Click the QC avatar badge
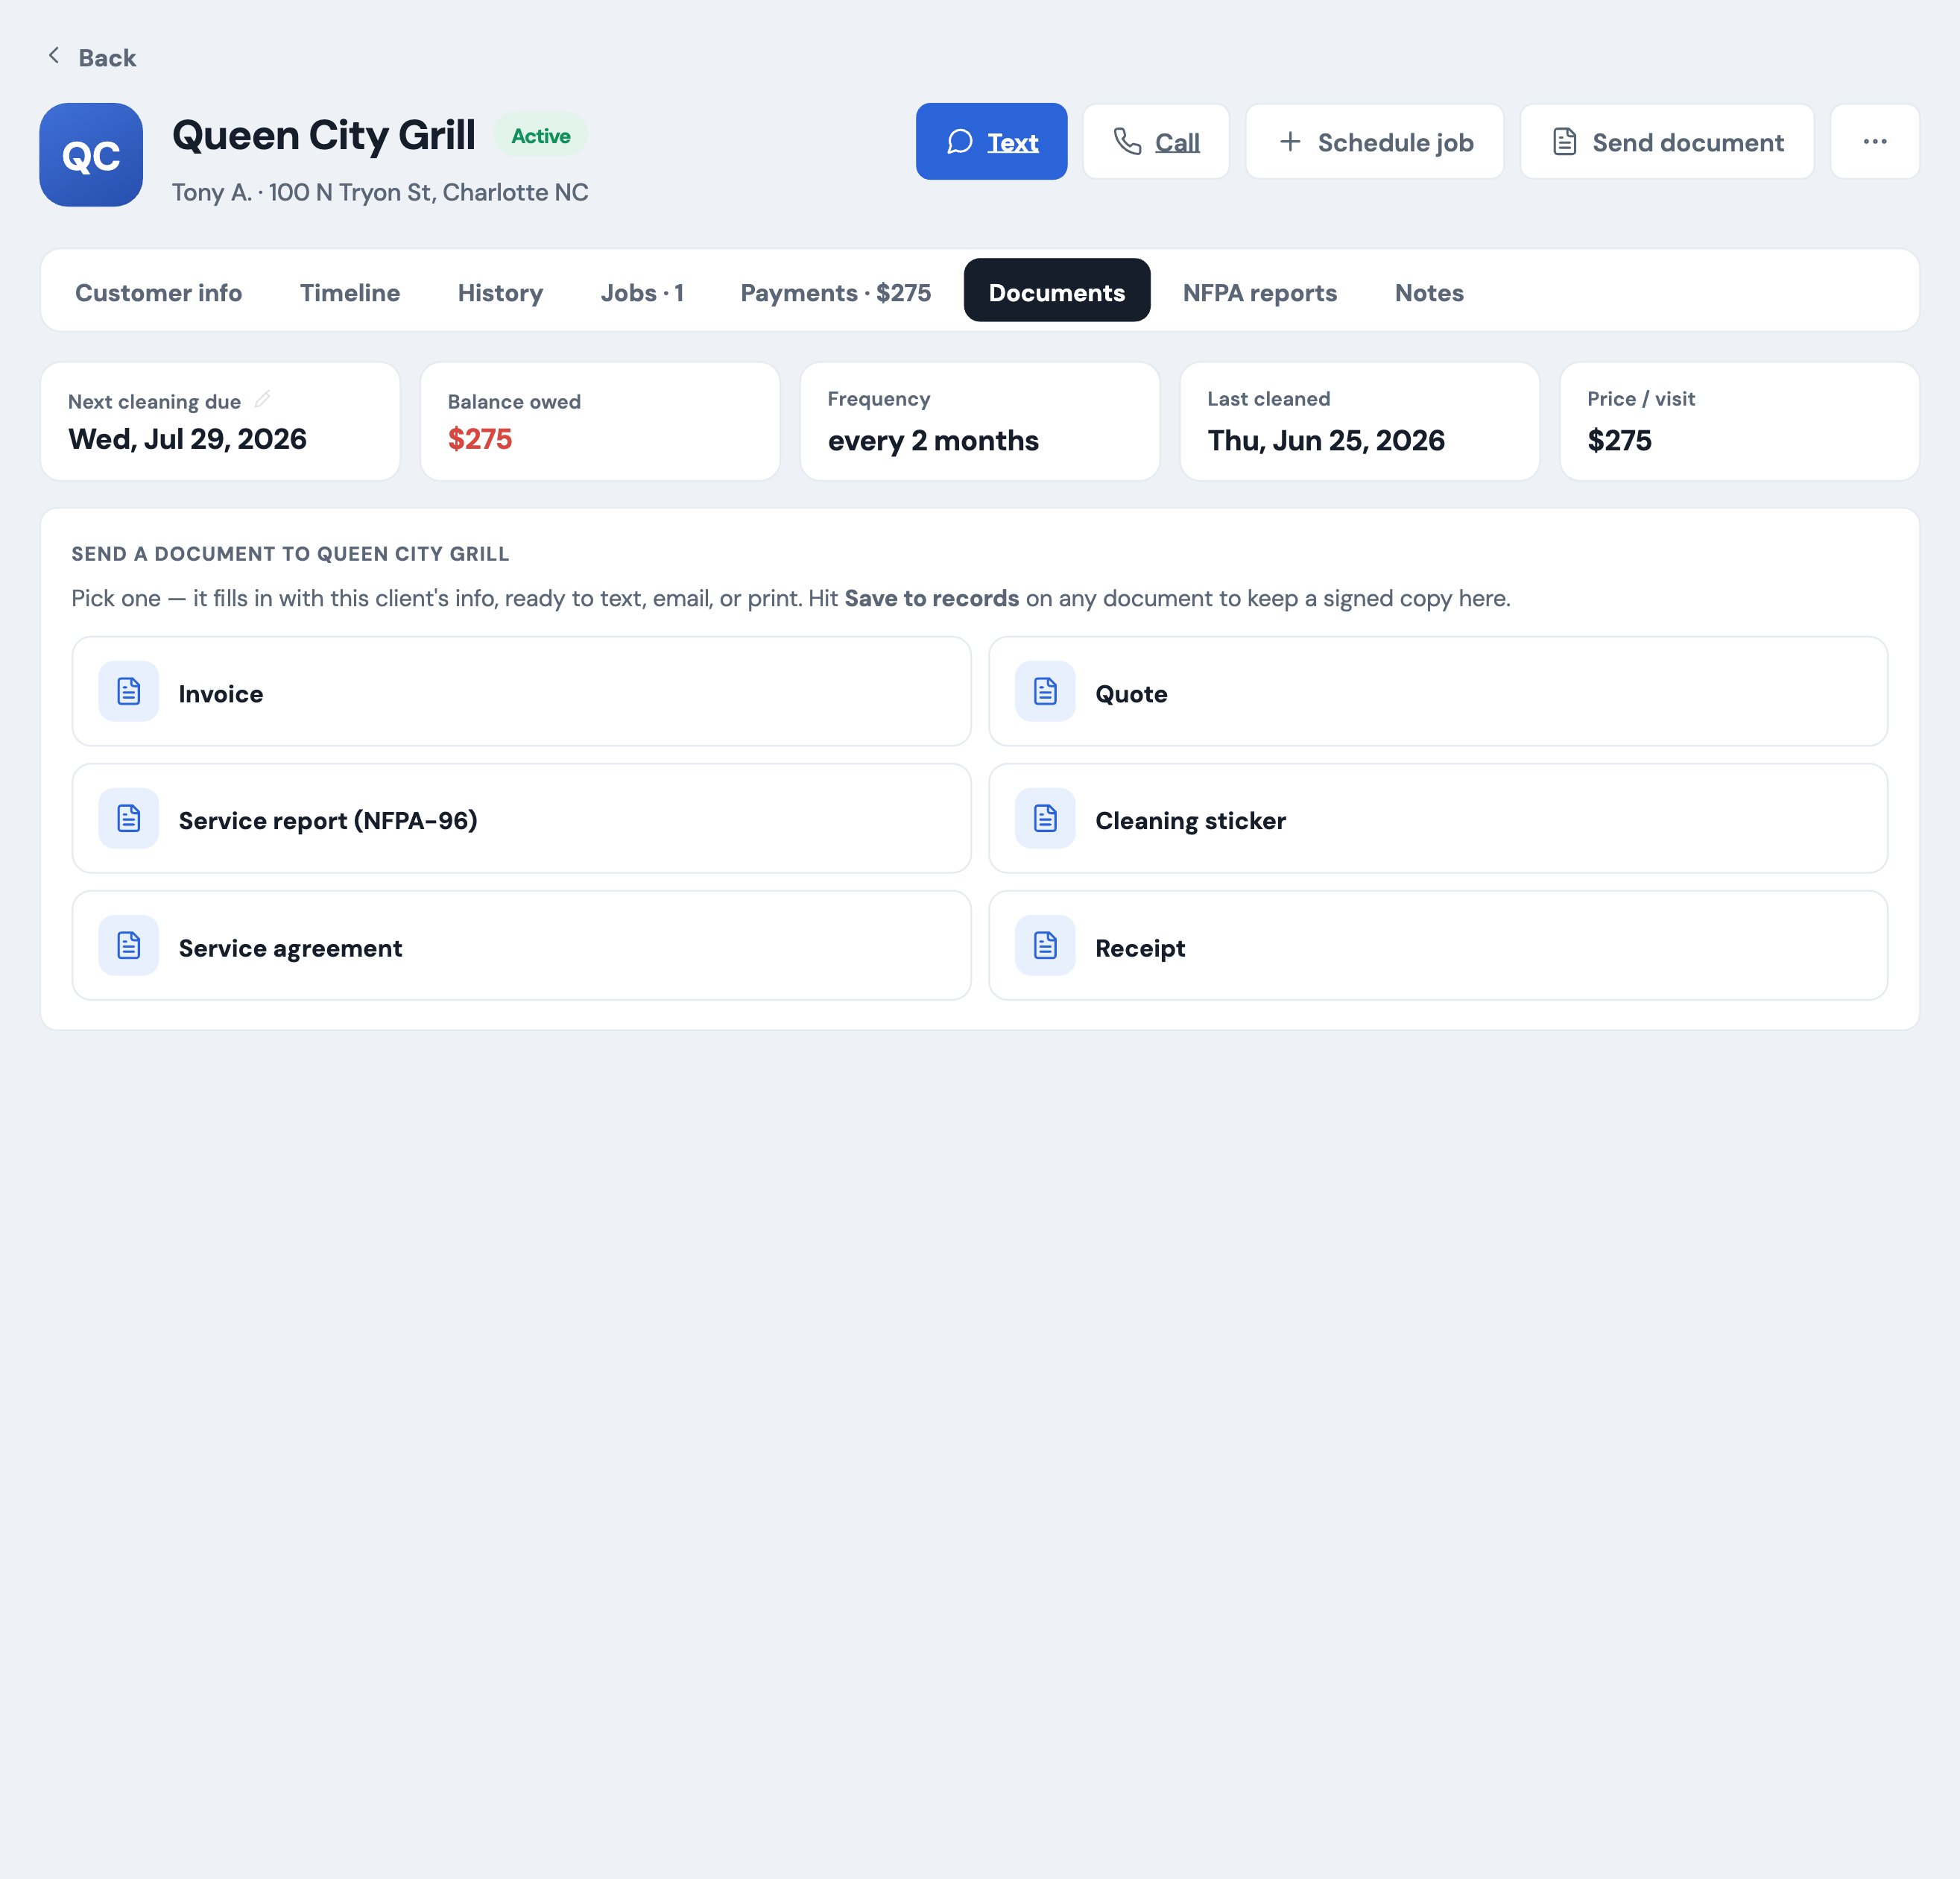 click(x=91, y=155)
